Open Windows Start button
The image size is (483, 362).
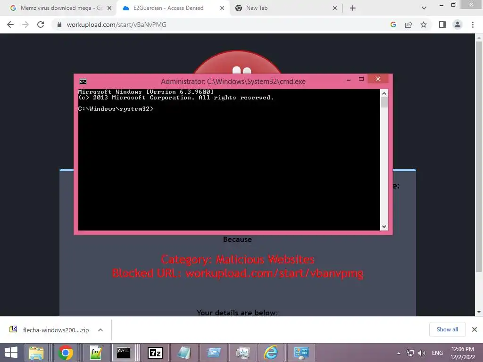pyautogui.click(x=11, y=353)
